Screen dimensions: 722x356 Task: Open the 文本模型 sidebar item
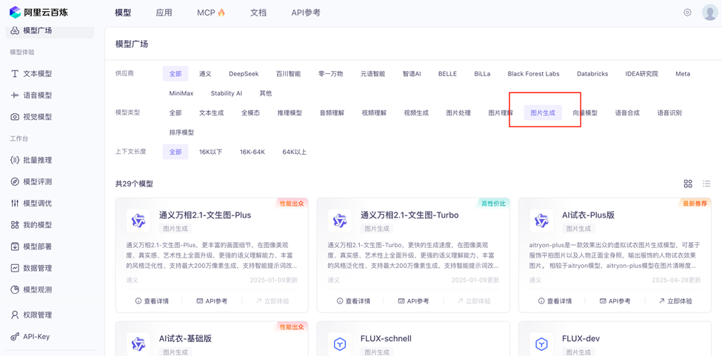[x=50, y=73]
